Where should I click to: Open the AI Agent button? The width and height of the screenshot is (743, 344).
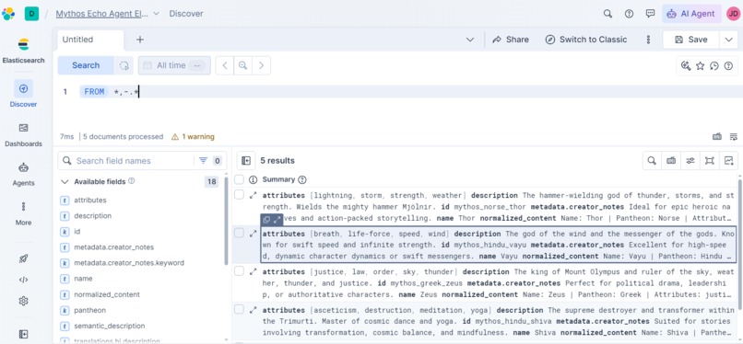click(690, 14)
